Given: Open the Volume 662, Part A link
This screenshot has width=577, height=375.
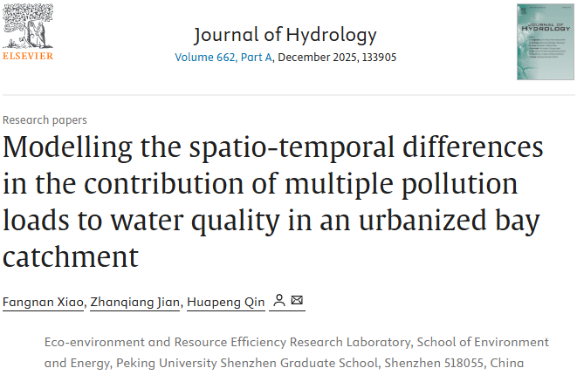Looking at the screenshot, I should pos(223,57).
